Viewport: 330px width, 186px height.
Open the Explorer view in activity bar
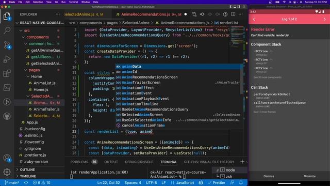7,16
